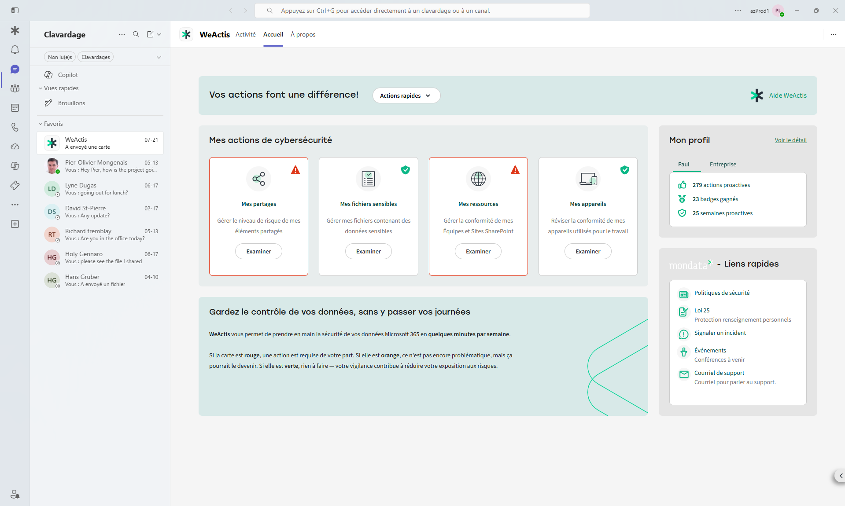Expand the side panel arrow at bottom right
Viewport: 845px width, 506px height.
[x=841, y=476]
